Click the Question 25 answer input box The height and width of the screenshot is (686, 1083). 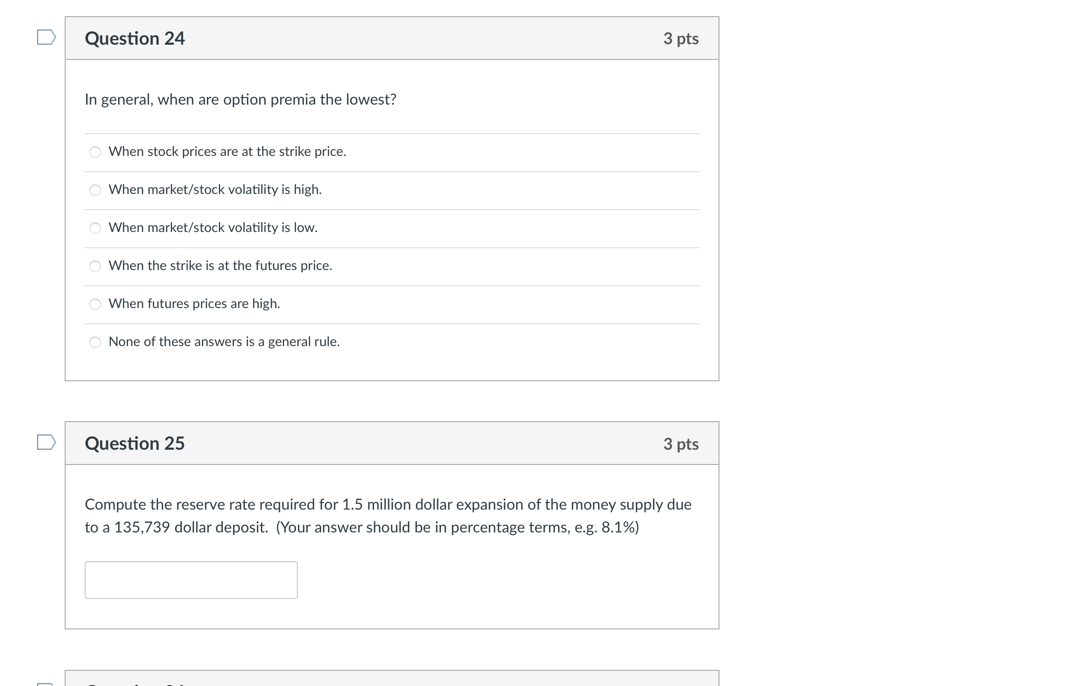(x=190, y=580)
